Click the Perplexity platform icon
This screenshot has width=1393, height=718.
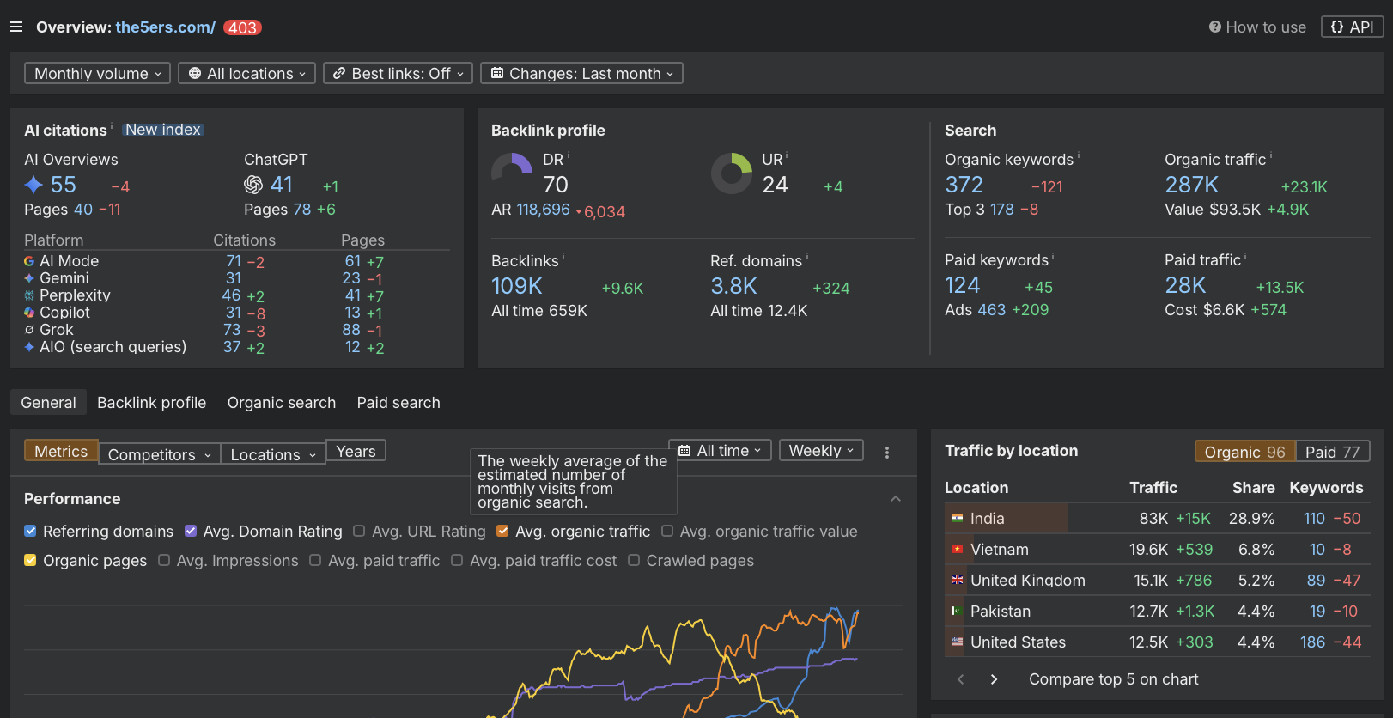point(29,295)
